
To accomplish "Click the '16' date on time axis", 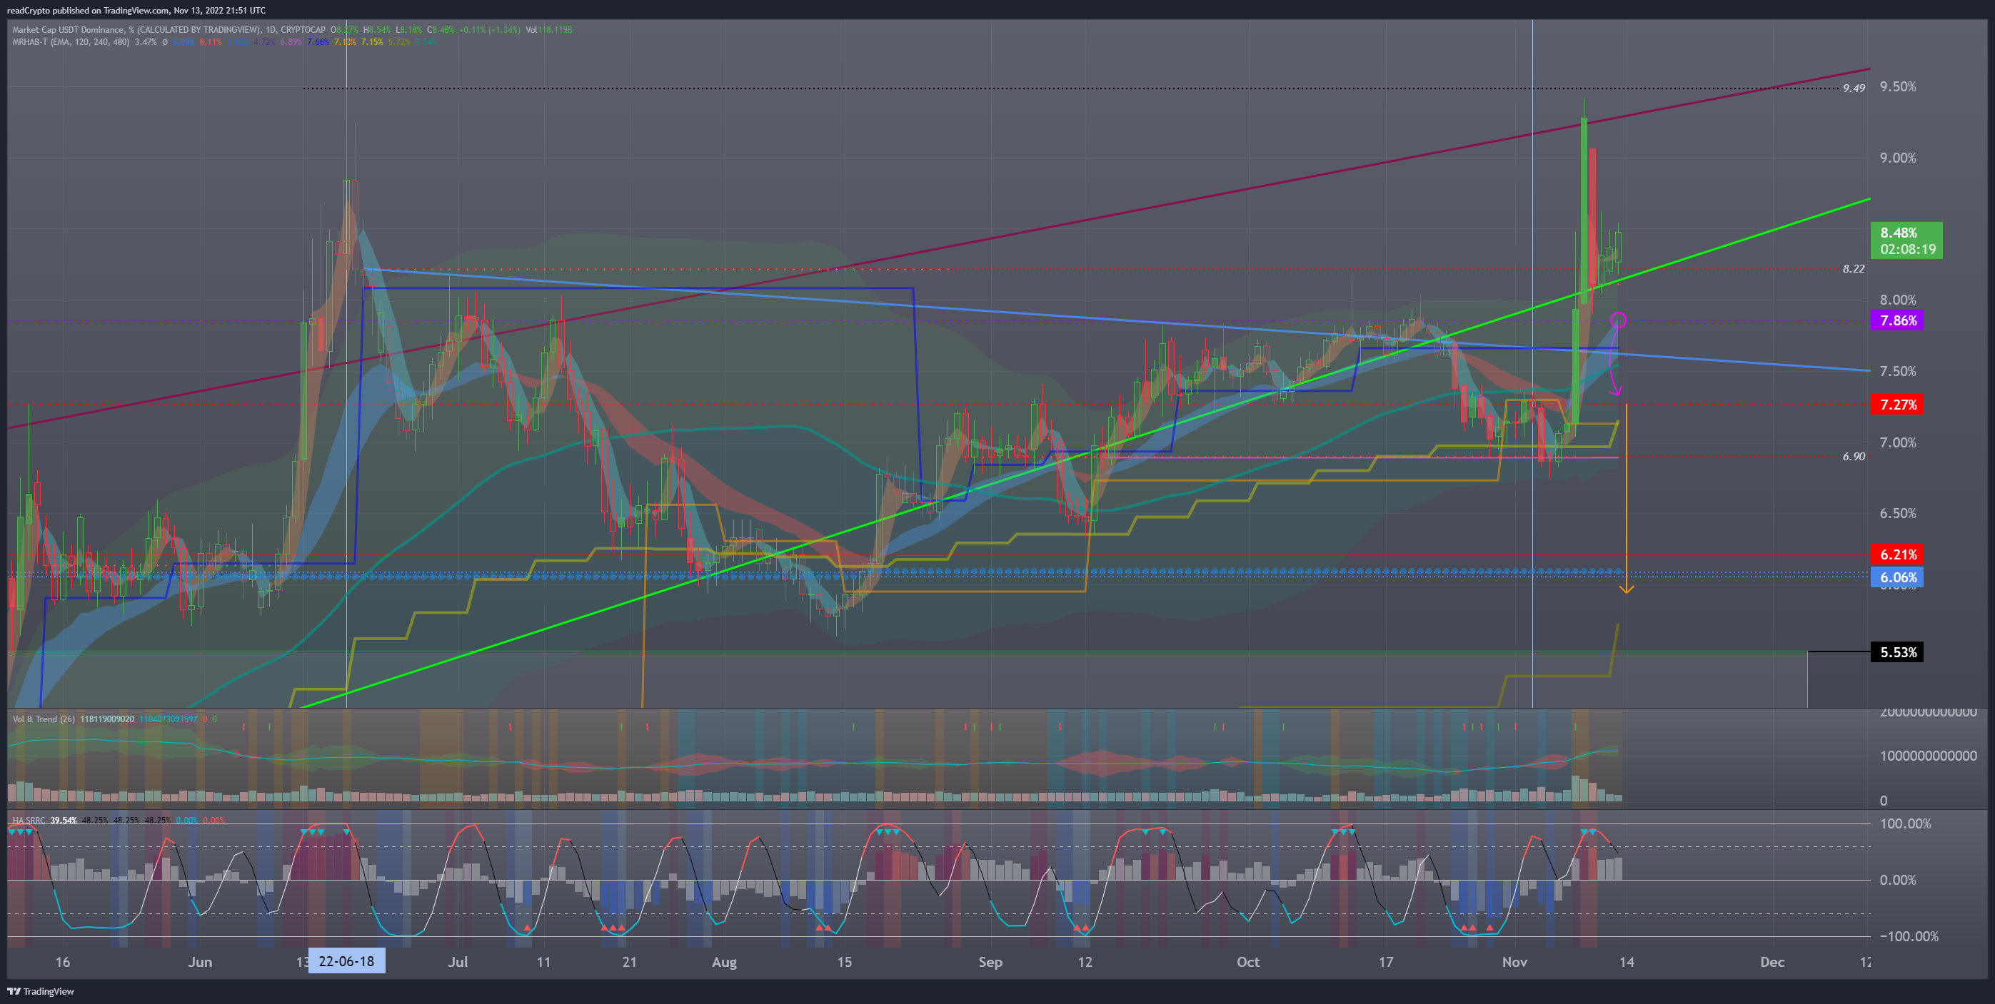I will tap(63, 962).
